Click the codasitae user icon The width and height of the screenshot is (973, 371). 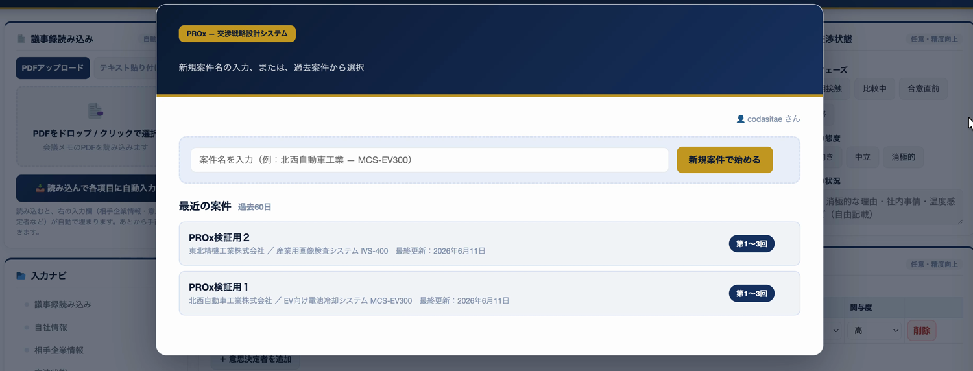tap(740, 119)
